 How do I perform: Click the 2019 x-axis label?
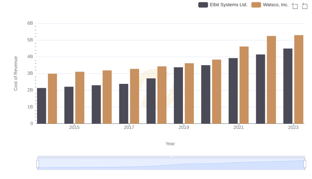pos(184,127)
